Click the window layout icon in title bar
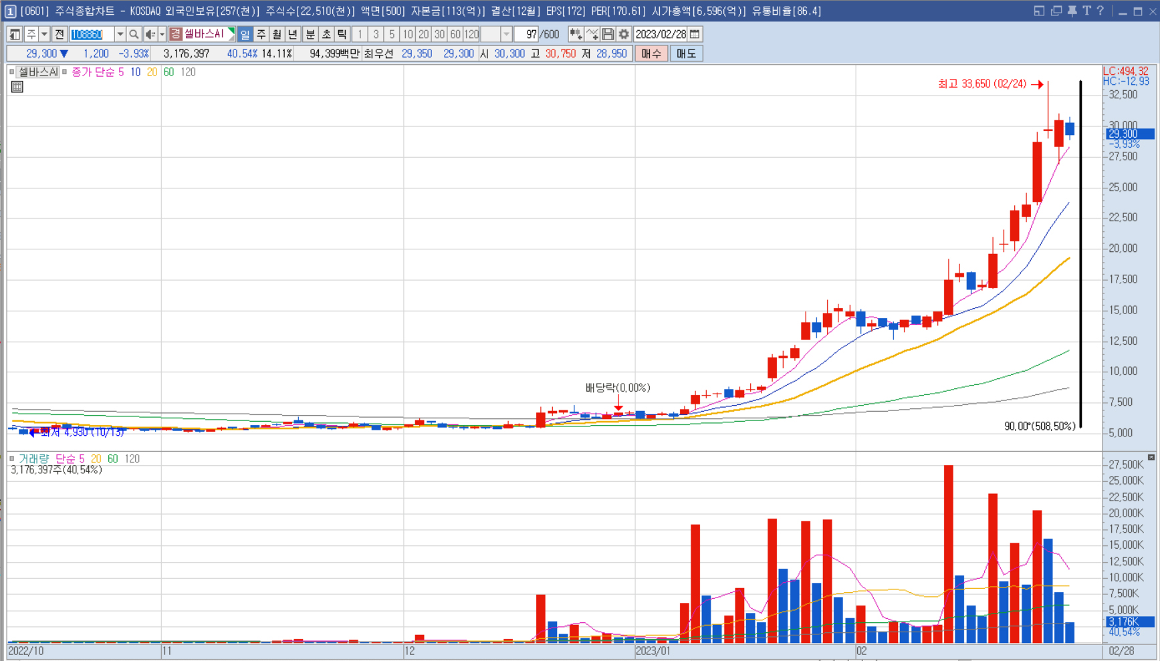Viewport: 1160px width, 661px height. [x=1039, y=11]
